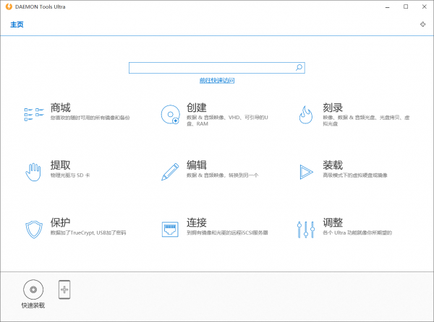Close the DAEMON Tools Ultra window
Image resolution: width=434 pixels, height=322 pixels.
click(425, 6)
